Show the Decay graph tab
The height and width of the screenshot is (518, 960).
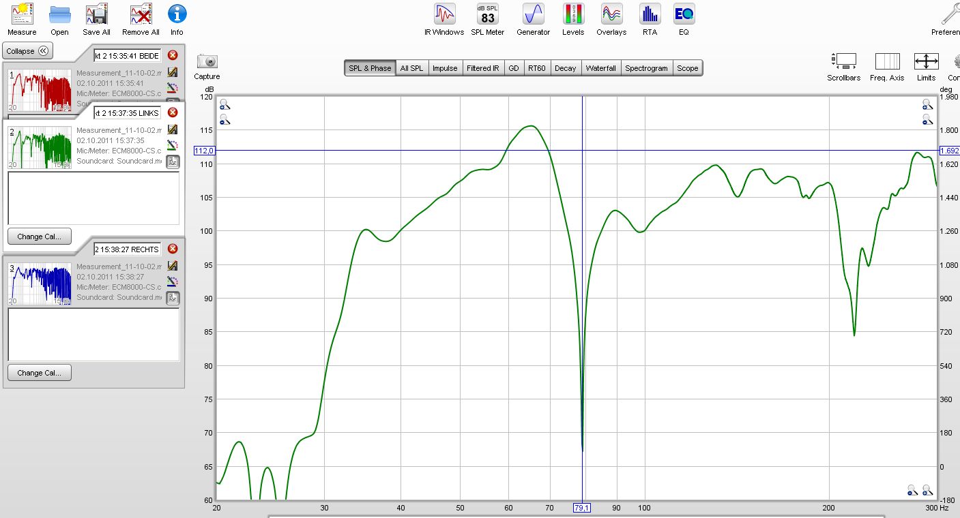coord(565,68)
